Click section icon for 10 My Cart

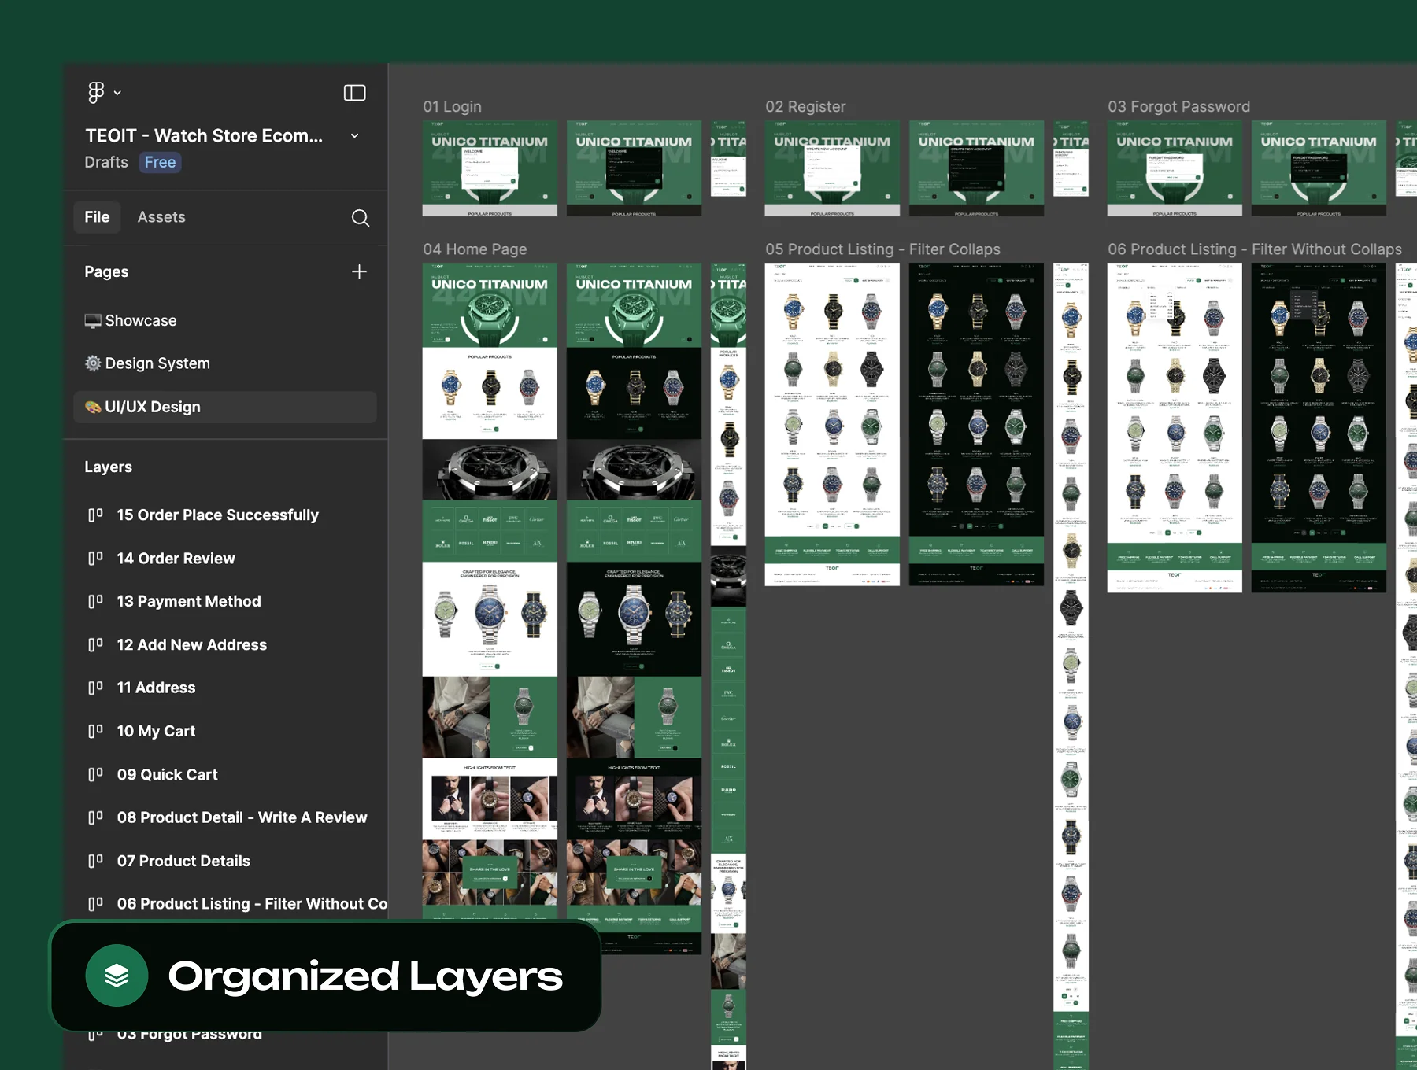(95, 732)
